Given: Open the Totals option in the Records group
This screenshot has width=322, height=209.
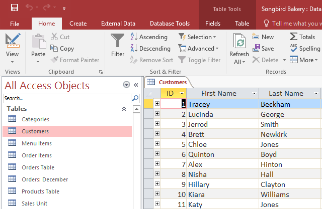Looking at the screenshot, I should 302,37.
